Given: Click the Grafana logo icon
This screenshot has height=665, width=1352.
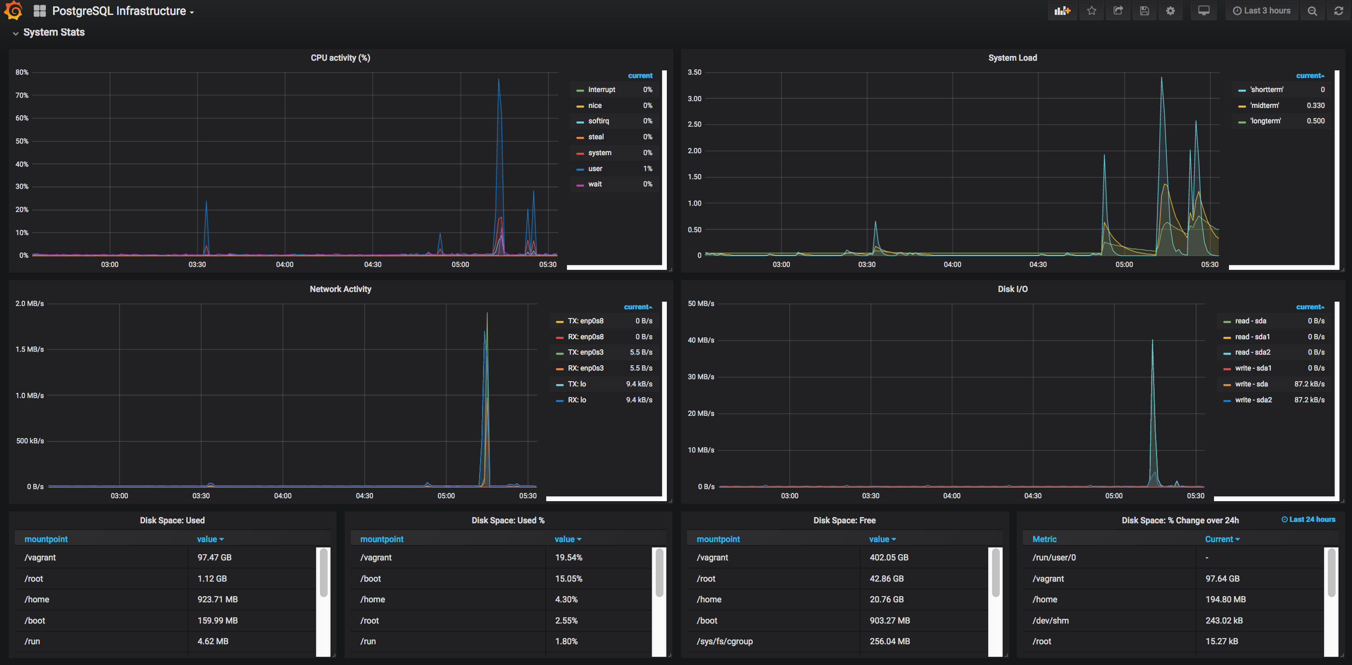Looking at the screenshot, I should [x=14, y=11].
